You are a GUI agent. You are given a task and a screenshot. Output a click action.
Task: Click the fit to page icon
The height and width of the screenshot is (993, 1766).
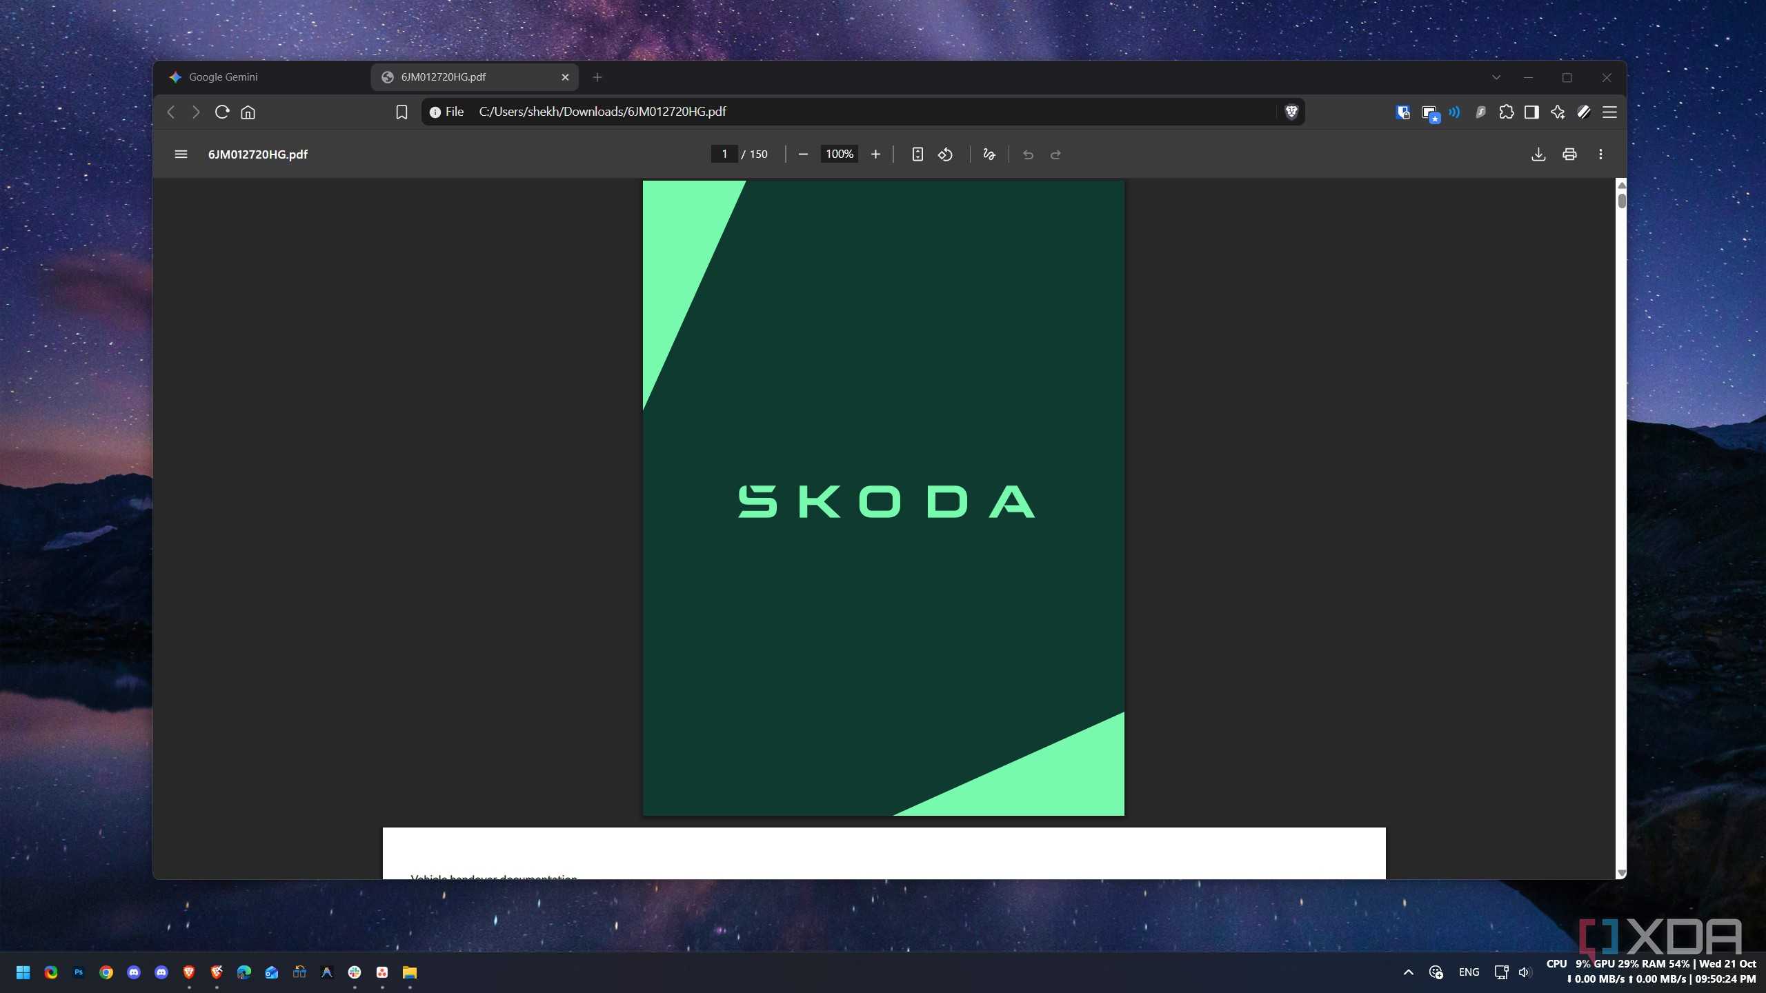(x=917, y=154)
